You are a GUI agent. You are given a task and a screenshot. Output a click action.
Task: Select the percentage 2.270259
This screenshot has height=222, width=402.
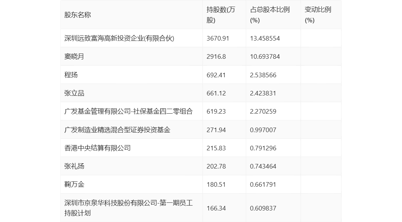[263, 112]
